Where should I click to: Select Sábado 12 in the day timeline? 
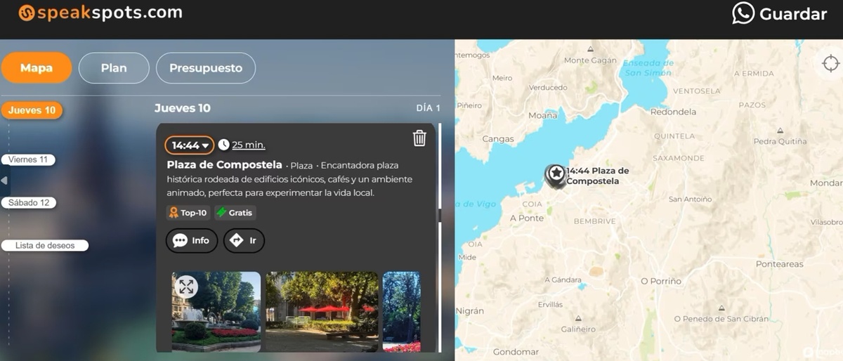point(29,202)
